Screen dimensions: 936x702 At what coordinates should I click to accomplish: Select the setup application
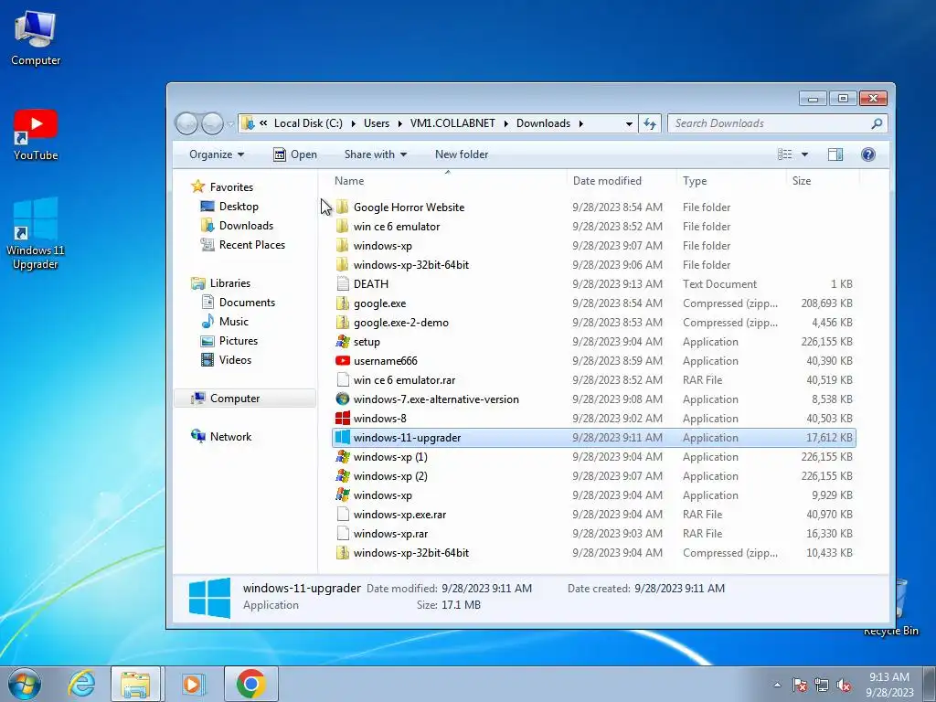(x=594, y=342)
